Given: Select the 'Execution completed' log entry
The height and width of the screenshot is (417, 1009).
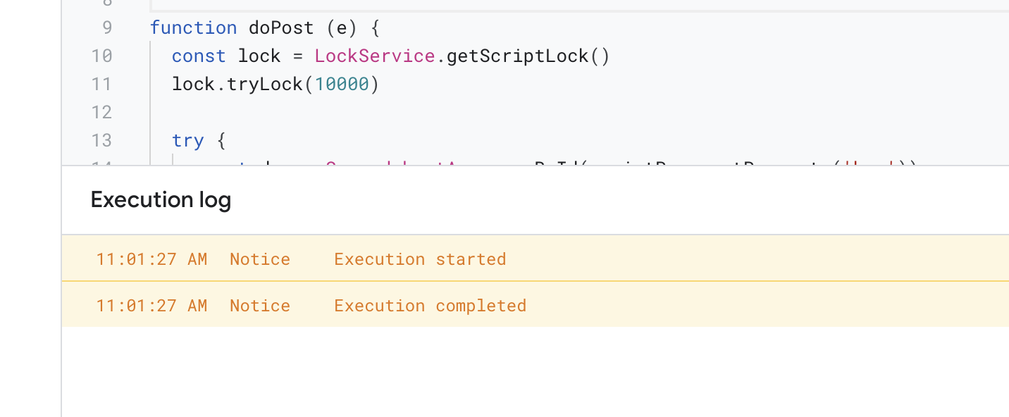Looking at the screenshot, I should pos(430,306).
